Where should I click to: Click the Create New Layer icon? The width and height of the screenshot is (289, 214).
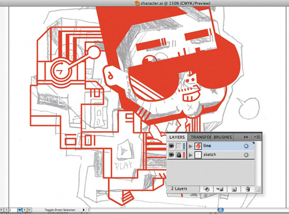[x=234, y=189]
